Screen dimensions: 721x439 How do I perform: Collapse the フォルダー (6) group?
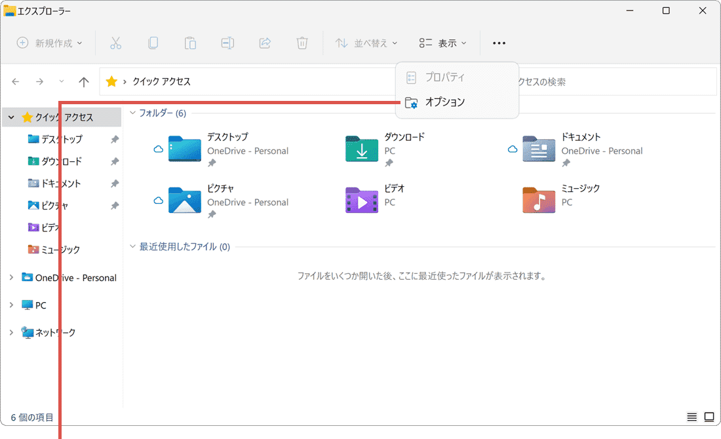[133, 113]
